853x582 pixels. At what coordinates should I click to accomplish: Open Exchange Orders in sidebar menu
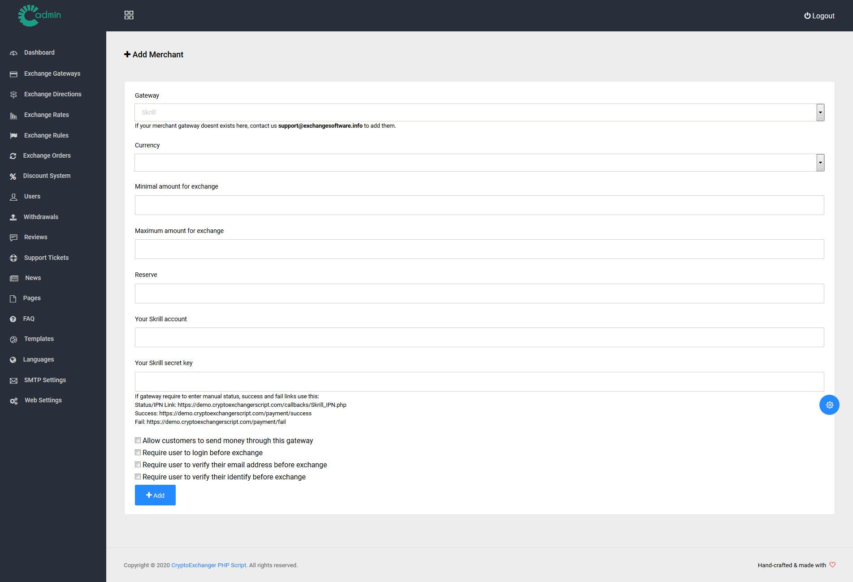47,155
